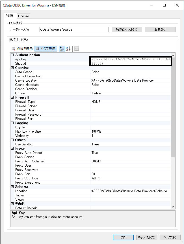Collapse the Proxy section
Screen dimensions: 184x244
[x=12, y=148]
